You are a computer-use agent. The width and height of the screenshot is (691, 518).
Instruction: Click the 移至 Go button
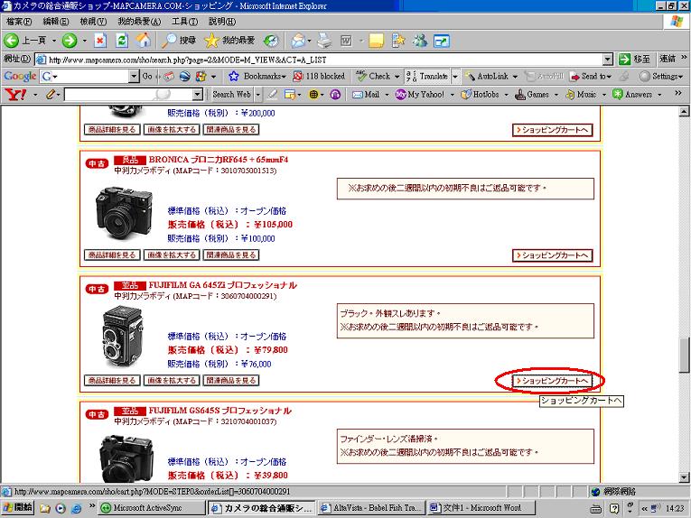point(635,59)
